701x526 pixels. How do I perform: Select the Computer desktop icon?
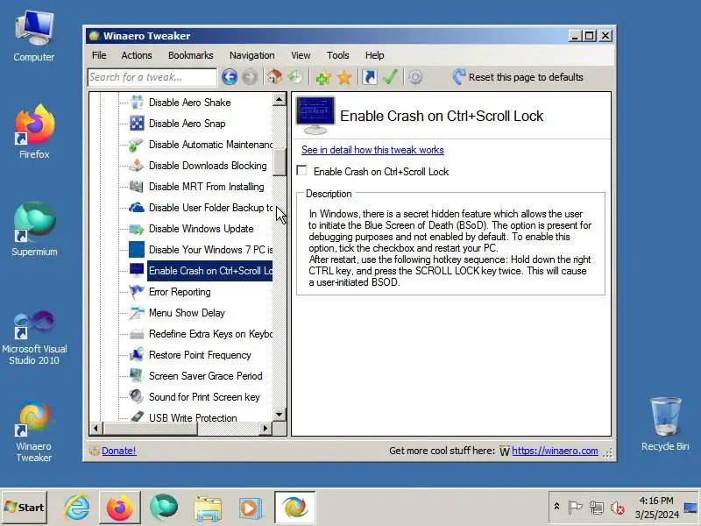[x=34, y=37]
